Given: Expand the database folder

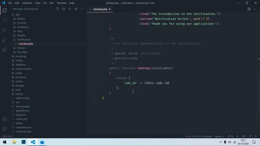Looking at the screenshot, I should coord(21,64).
